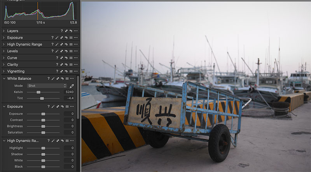Screen dimensions: 311x172
Task: Click the Highlight value field
Action: tap(69, 148)
